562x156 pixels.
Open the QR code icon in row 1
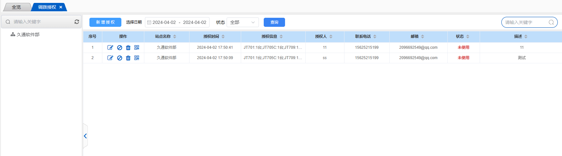click(x=137, y=47)
